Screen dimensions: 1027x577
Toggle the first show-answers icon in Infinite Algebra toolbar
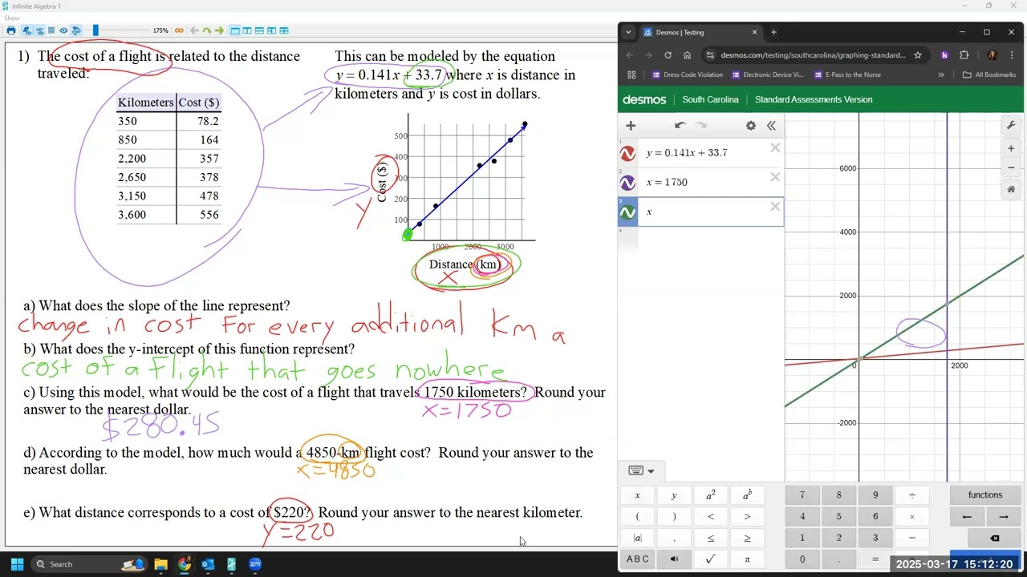click(x=26, y=30)
